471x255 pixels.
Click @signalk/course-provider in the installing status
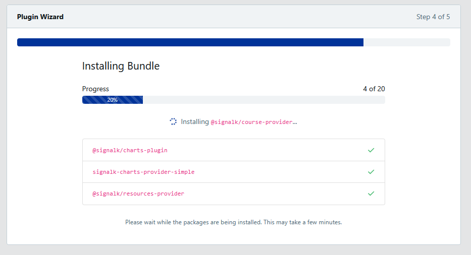pyautogui.click(x=251, y=122)
